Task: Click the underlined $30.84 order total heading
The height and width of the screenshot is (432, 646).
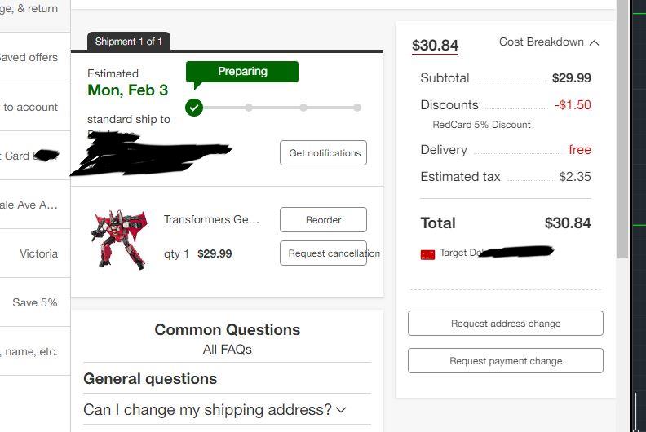Action: click(435, 46)
